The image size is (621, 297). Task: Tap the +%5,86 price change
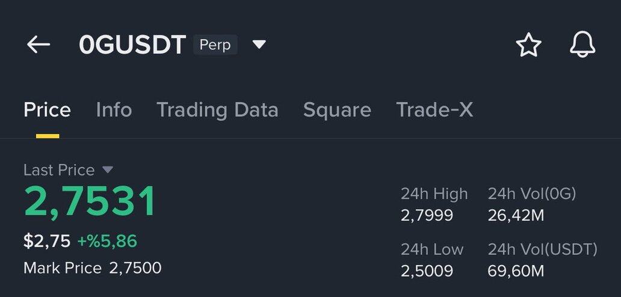coord(107,242)
